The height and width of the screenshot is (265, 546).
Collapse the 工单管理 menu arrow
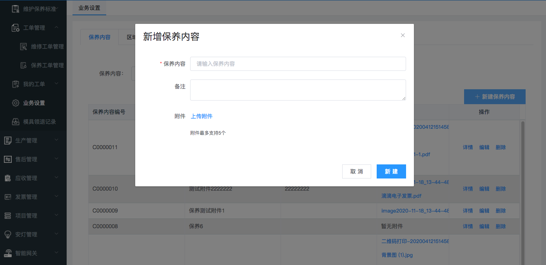[x=56, y=27]
